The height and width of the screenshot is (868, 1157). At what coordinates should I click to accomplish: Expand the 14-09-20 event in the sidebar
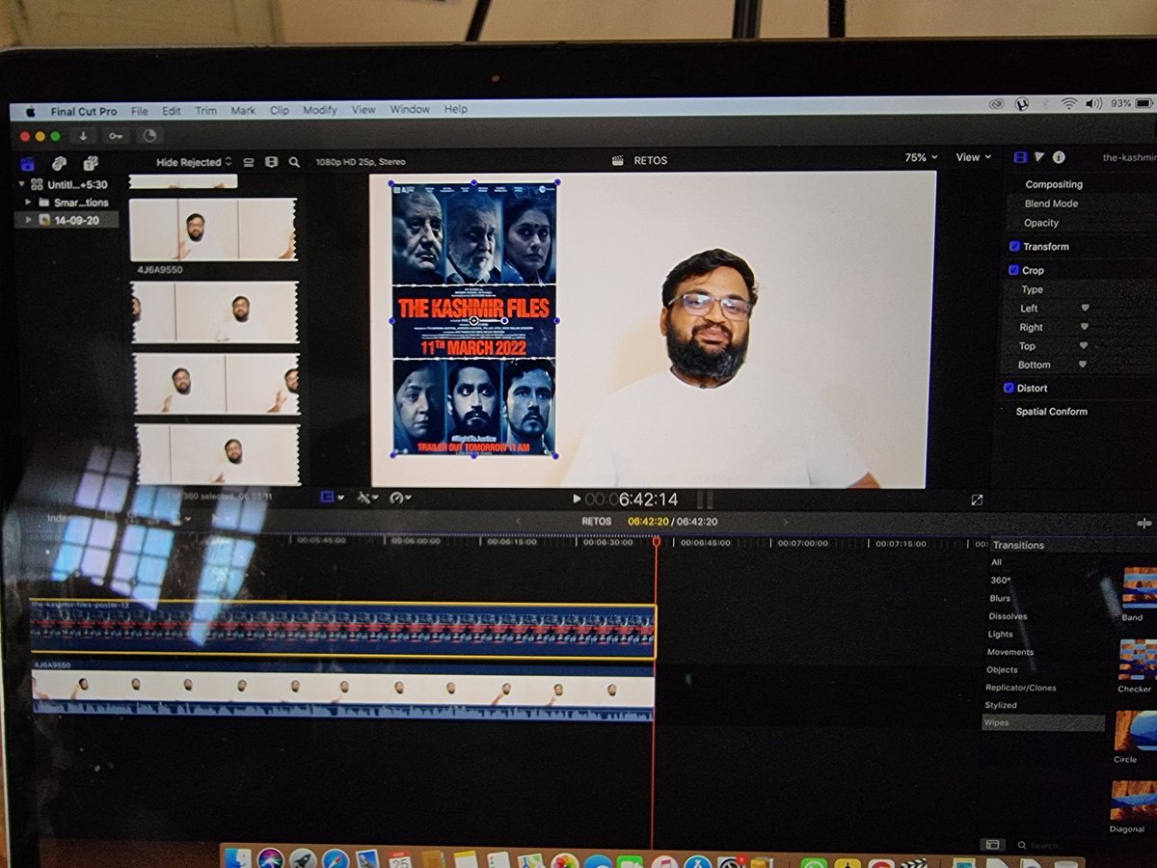click(x=28, y=221)
